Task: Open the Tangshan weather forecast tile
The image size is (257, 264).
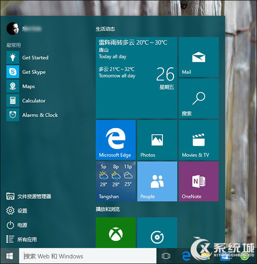Action: pyautogui.click(x=116, y=181)
